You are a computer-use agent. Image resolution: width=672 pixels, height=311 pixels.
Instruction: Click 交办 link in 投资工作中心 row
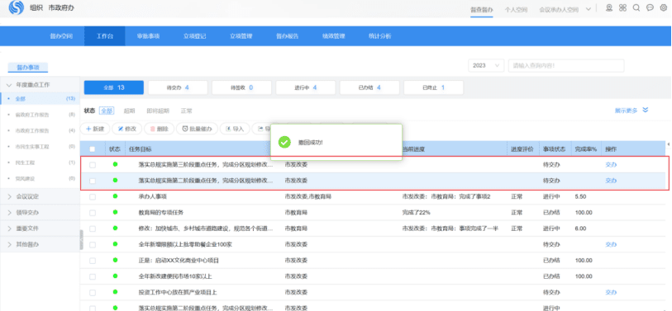tap(611, 293)
